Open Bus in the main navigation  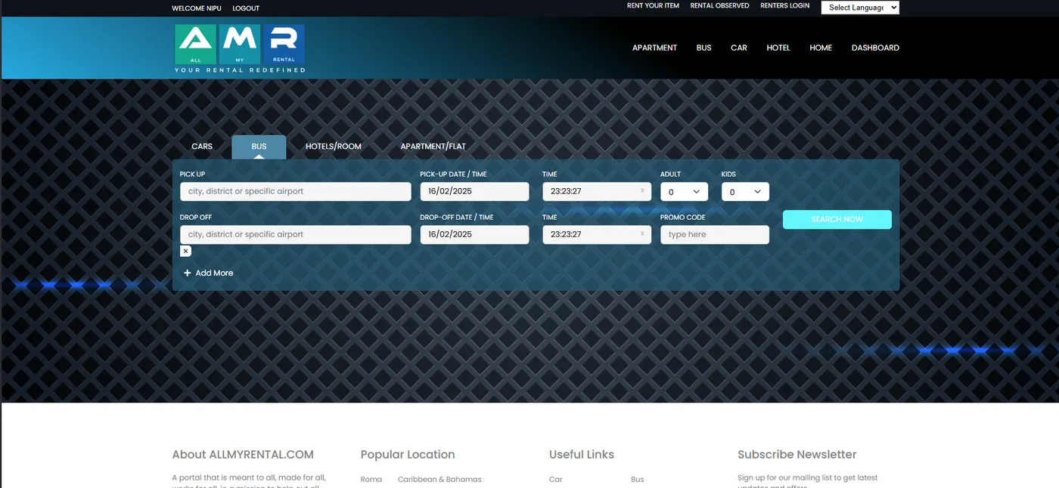[704, 48]
